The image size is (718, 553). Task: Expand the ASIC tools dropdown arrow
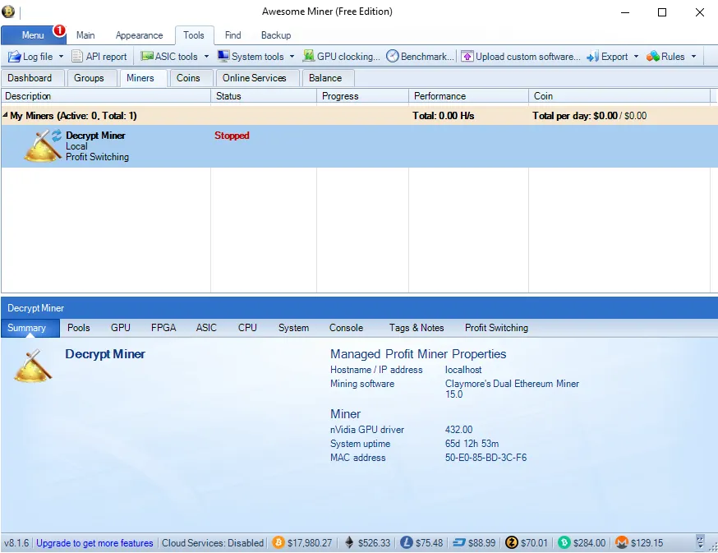206,57
